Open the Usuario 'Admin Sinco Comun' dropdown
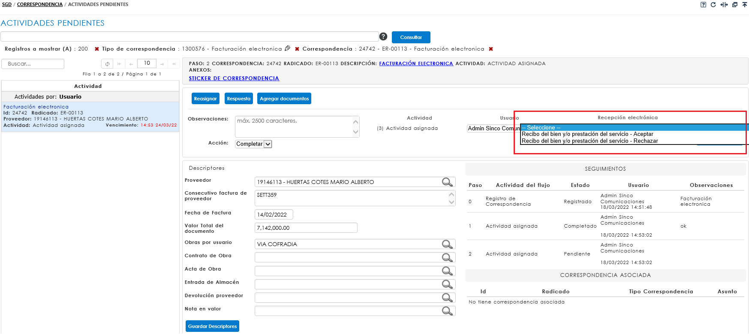 (493, 128)
